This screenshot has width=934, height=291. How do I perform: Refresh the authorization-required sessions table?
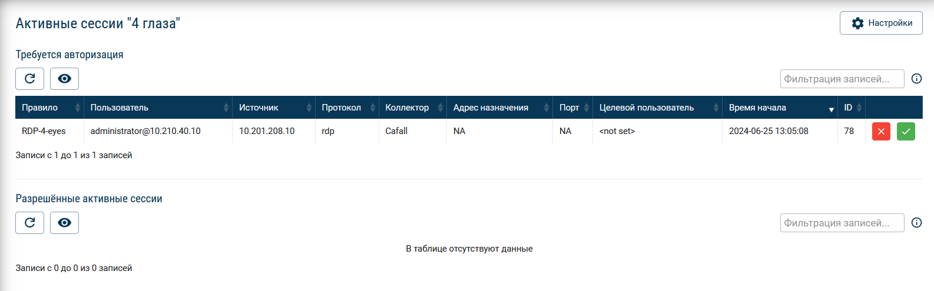point(29,79)
